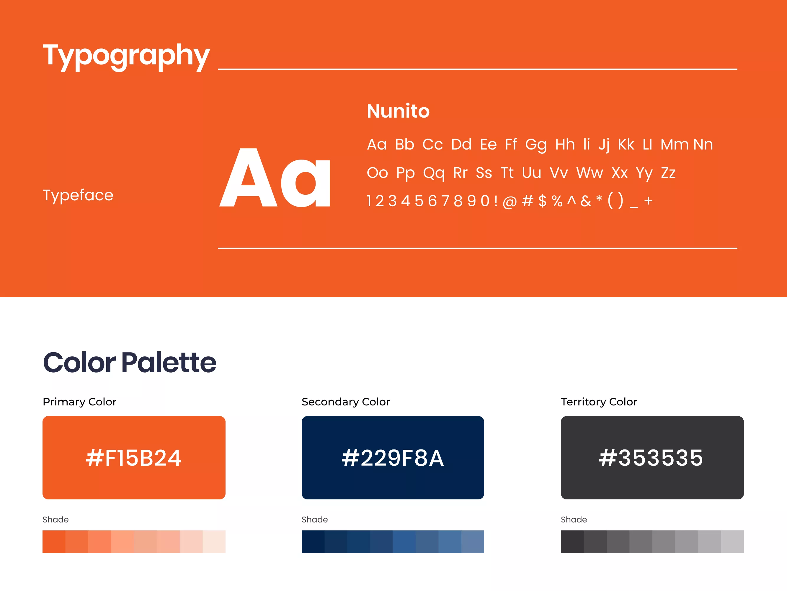The width and height of the screenshot is (787, 591).
Task: Select the Secondary Color label
Action: [x=345, y=402]
